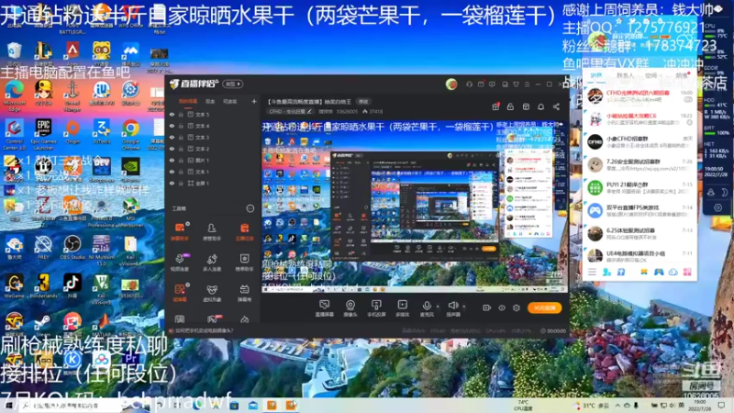Open the 榜单助手 tool

coord(244,262)
